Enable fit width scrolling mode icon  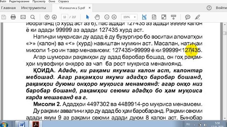coord(144,17)
